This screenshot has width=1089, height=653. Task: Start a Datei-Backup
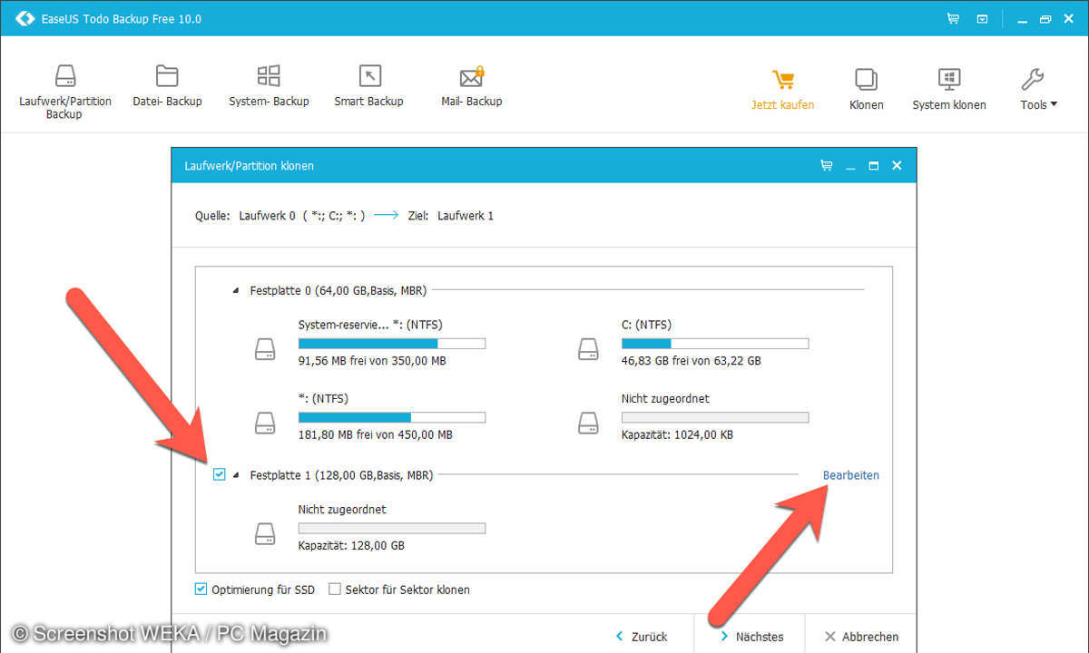tap(167, 86)
